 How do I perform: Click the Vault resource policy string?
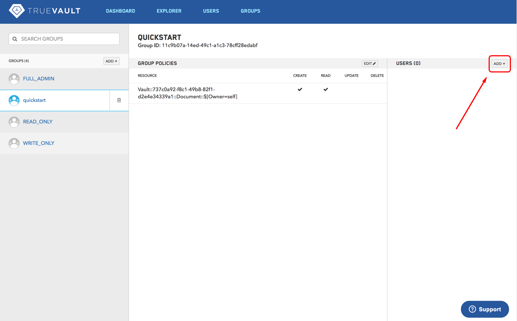pyautogui.click(x=187, y=93)
